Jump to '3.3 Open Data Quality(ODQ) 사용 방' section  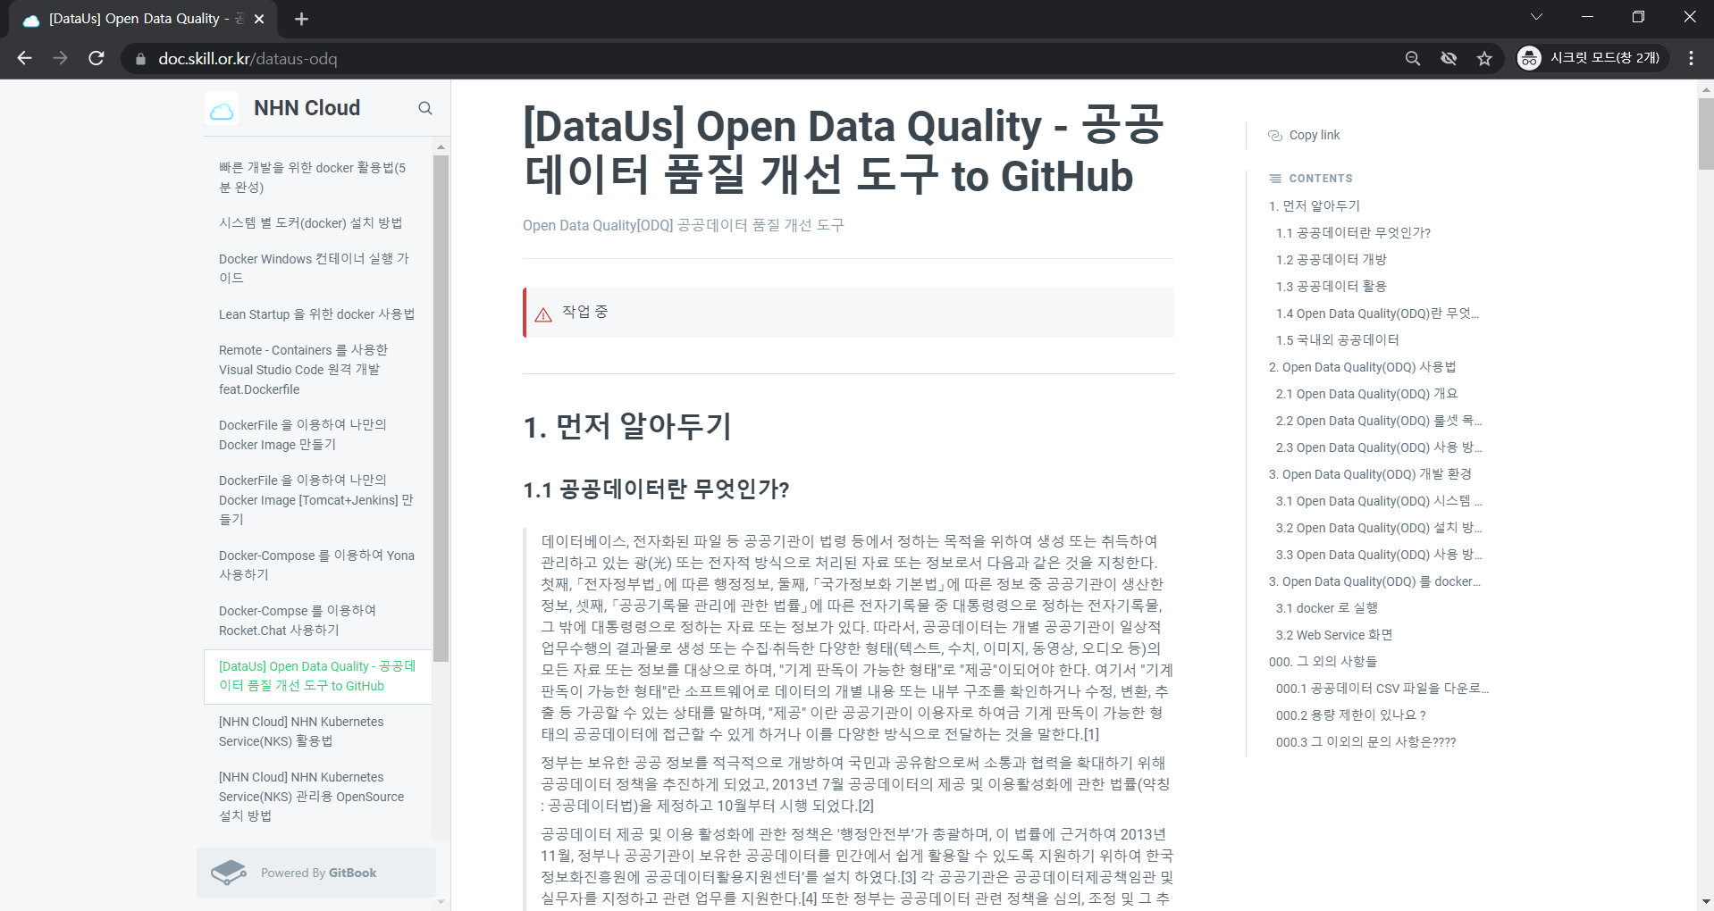pos(1379,555)
